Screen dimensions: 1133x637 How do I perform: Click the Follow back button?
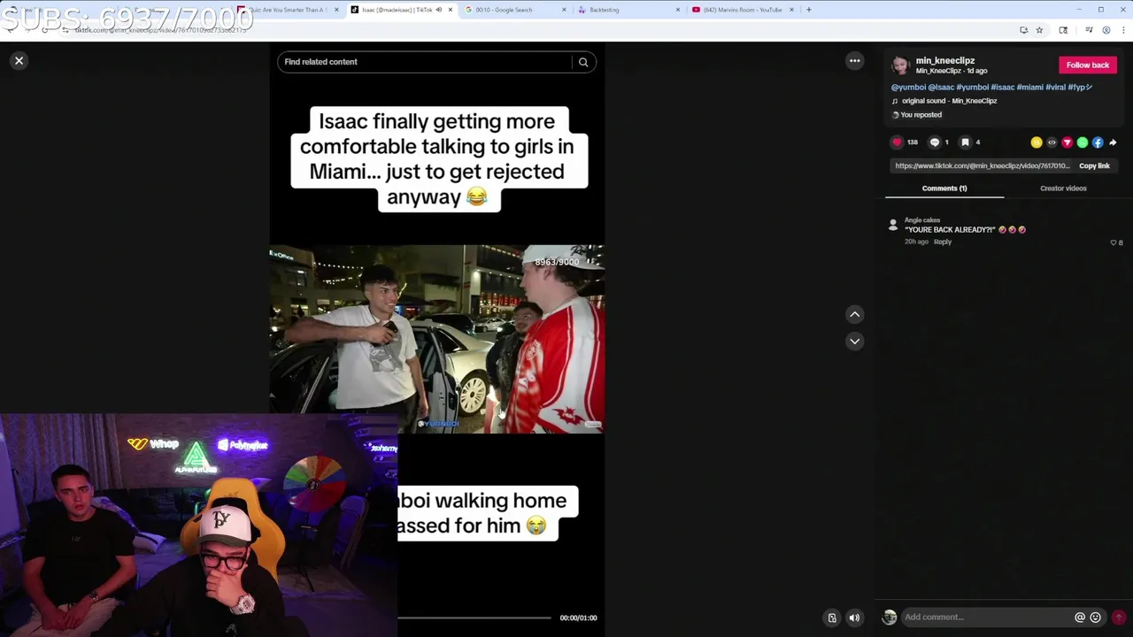click(1088, 65)
